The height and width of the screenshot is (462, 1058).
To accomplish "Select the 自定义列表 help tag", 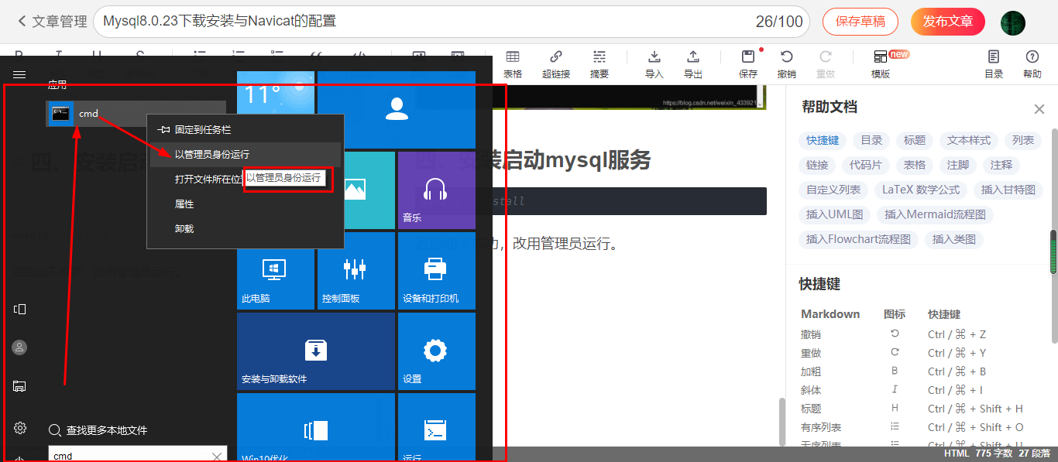I will coord(833,190).
